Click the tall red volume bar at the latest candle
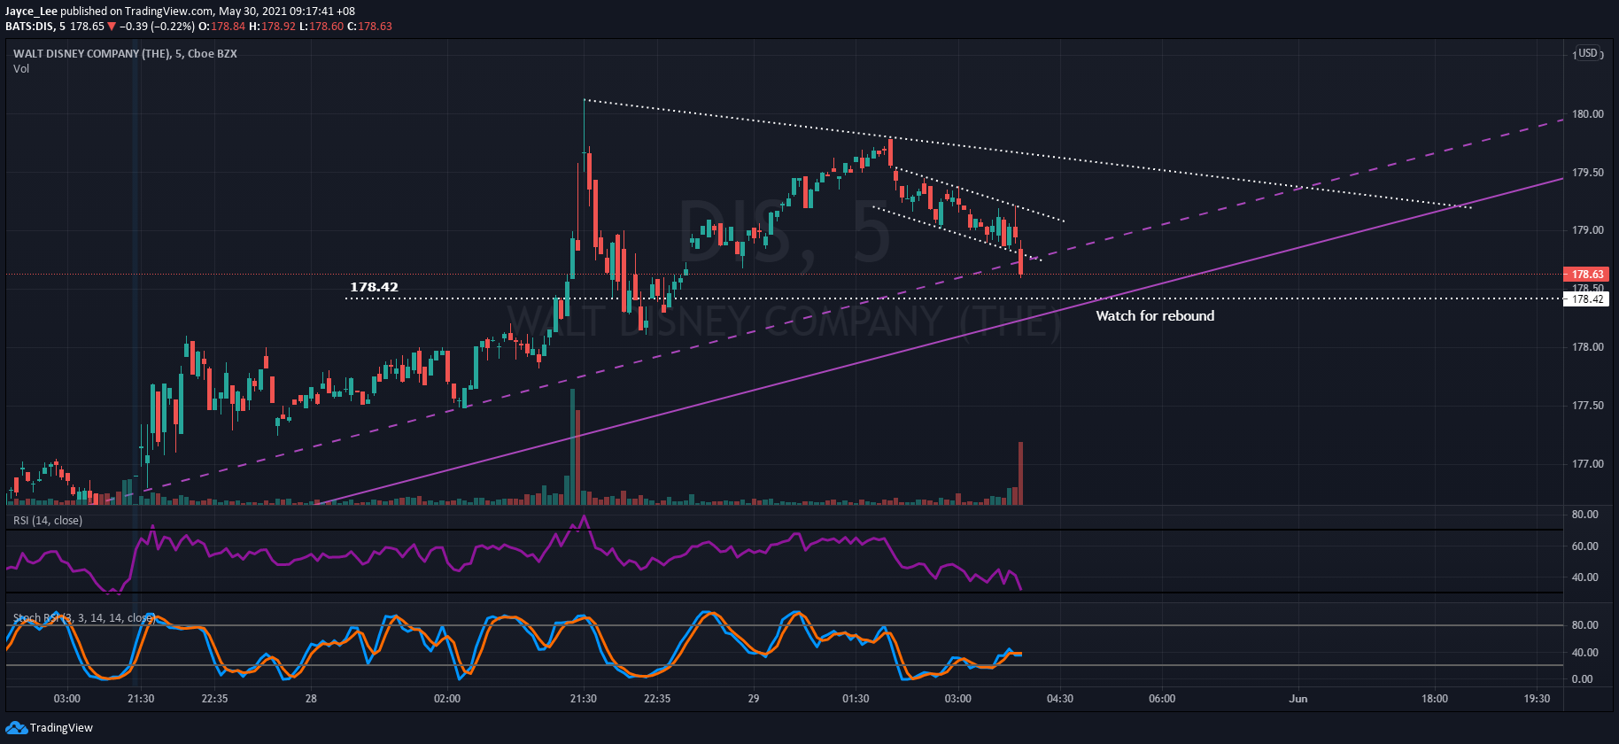 pyautogui.click(x=1021, y=473)
